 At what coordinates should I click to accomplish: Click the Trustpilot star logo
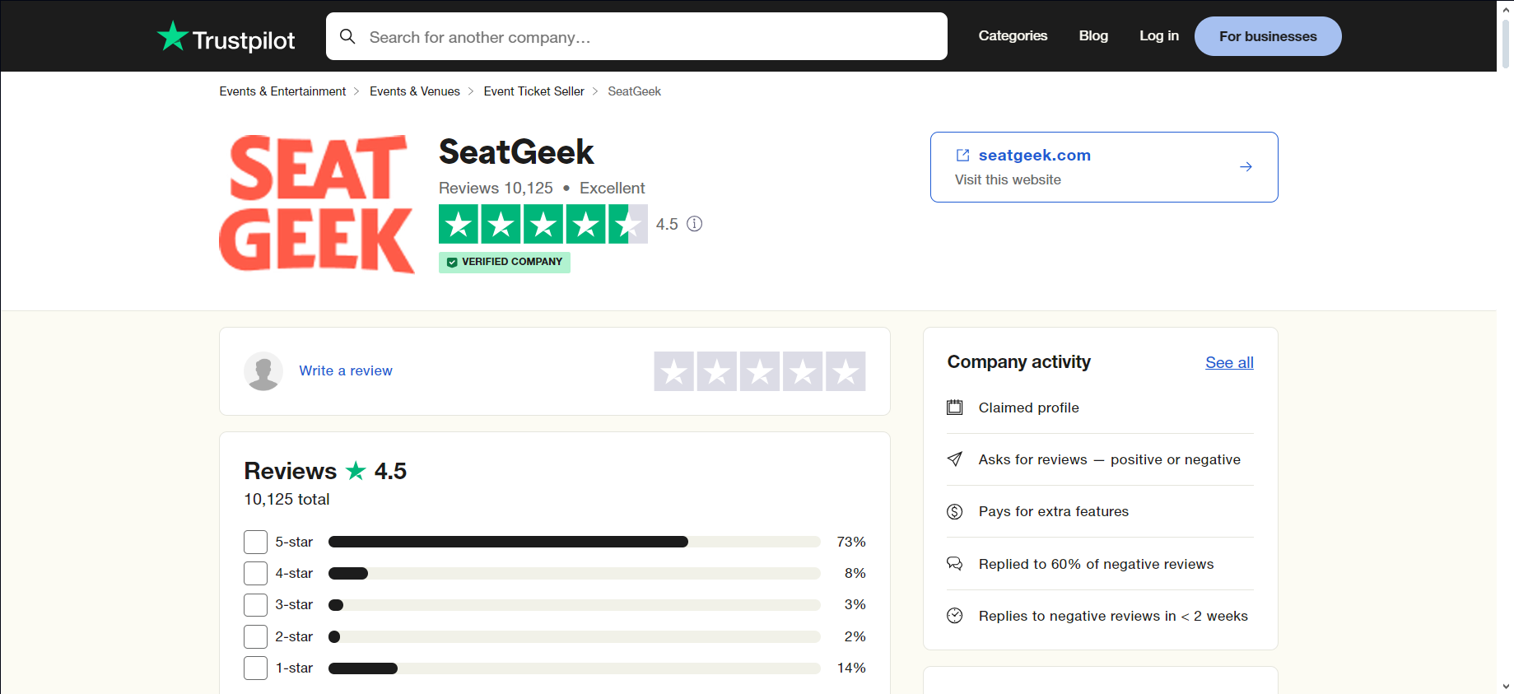[x=173, y=36]
